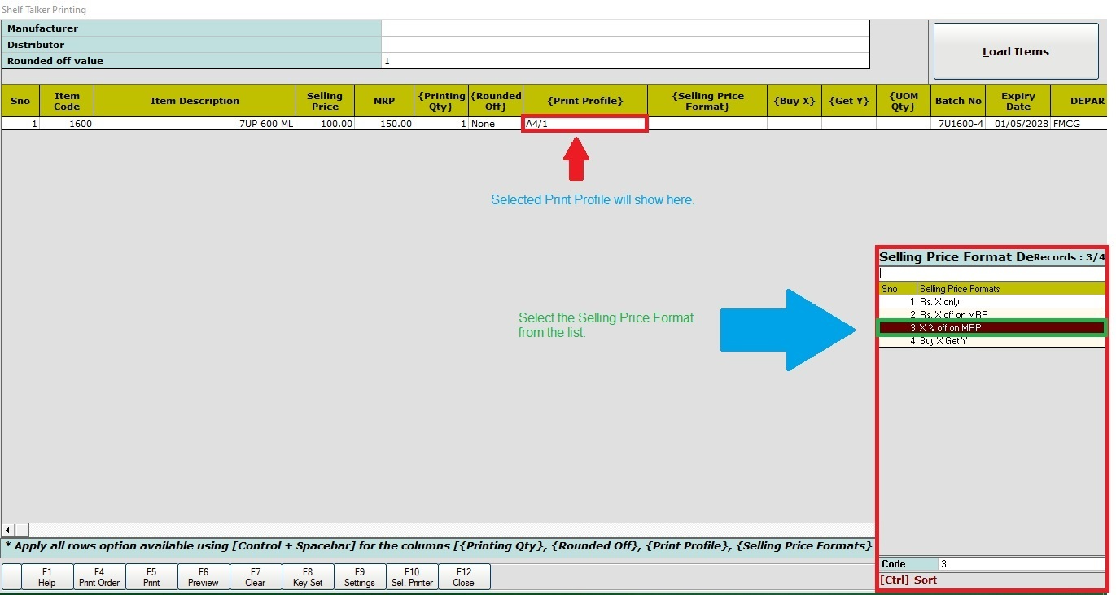
Task: Click the Item Code column header
Action: [67, 101]
